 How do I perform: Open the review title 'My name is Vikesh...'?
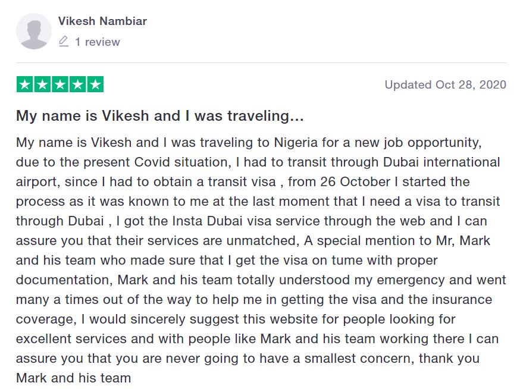coord(160,116)
